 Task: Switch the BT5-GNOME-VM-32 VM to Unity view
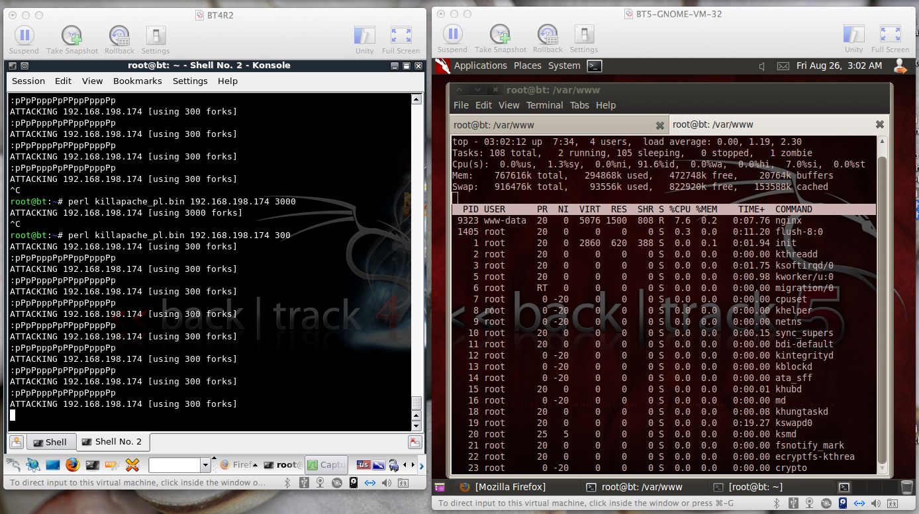pyautogui.click(x=854, y=38)
